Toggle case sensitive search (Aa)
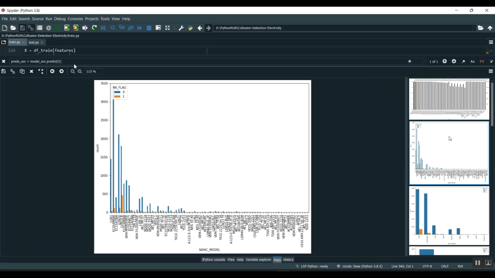The image size is (495, 278). 473,62
